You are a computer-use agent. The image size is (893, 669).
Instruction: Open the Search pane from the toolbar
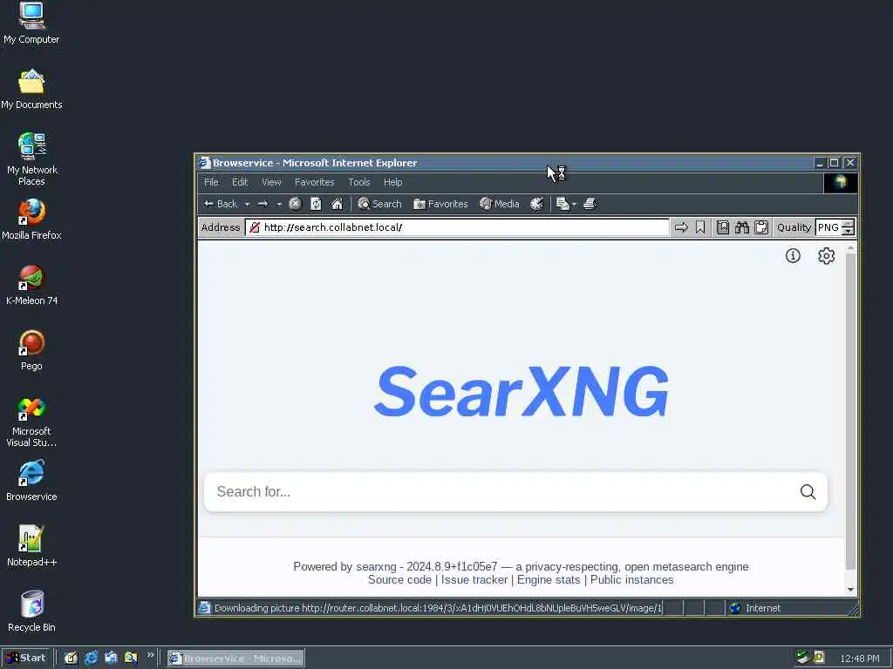[379, 204]
